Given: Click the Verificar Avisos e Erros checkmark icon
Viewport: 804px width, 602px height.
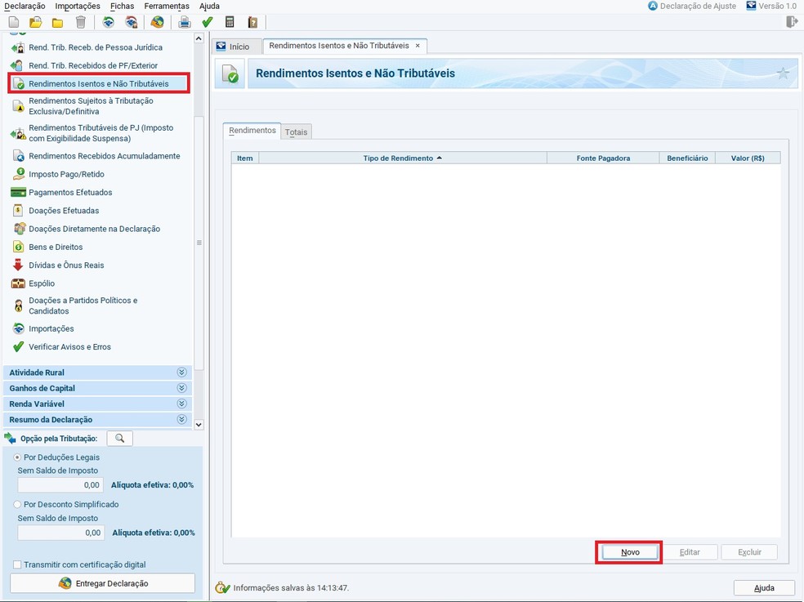Looking at the screenshot, I should (x=19, y=346).
